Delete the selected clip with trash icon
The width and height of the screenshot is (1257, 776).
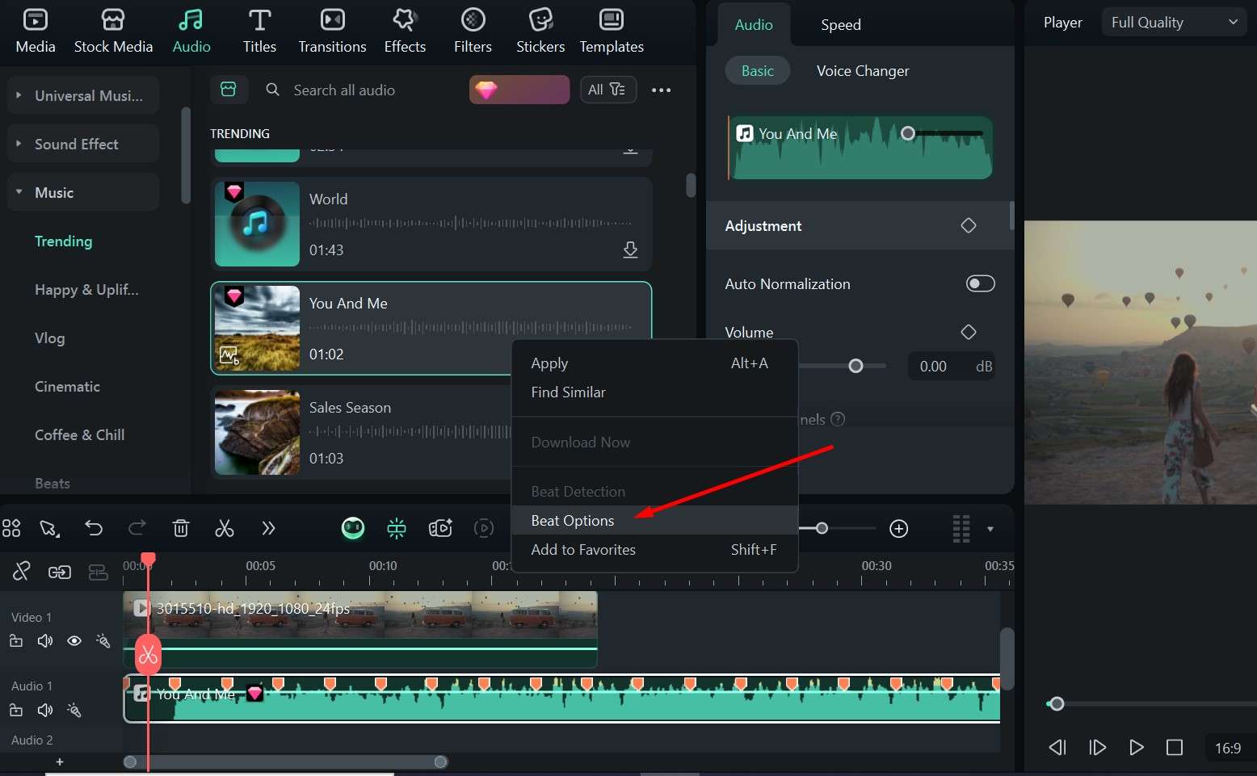coord(181,528)
